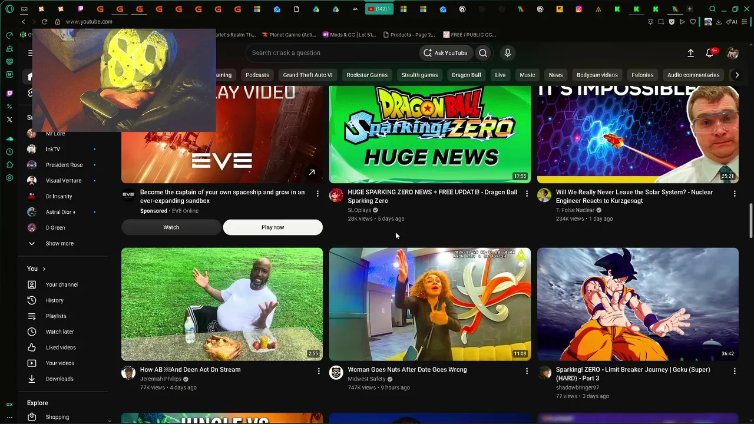Image resolution: width=754 pixels, height=424 pixels.
Task: Select the Podcasts filter chip
Action: coord(257,75)
